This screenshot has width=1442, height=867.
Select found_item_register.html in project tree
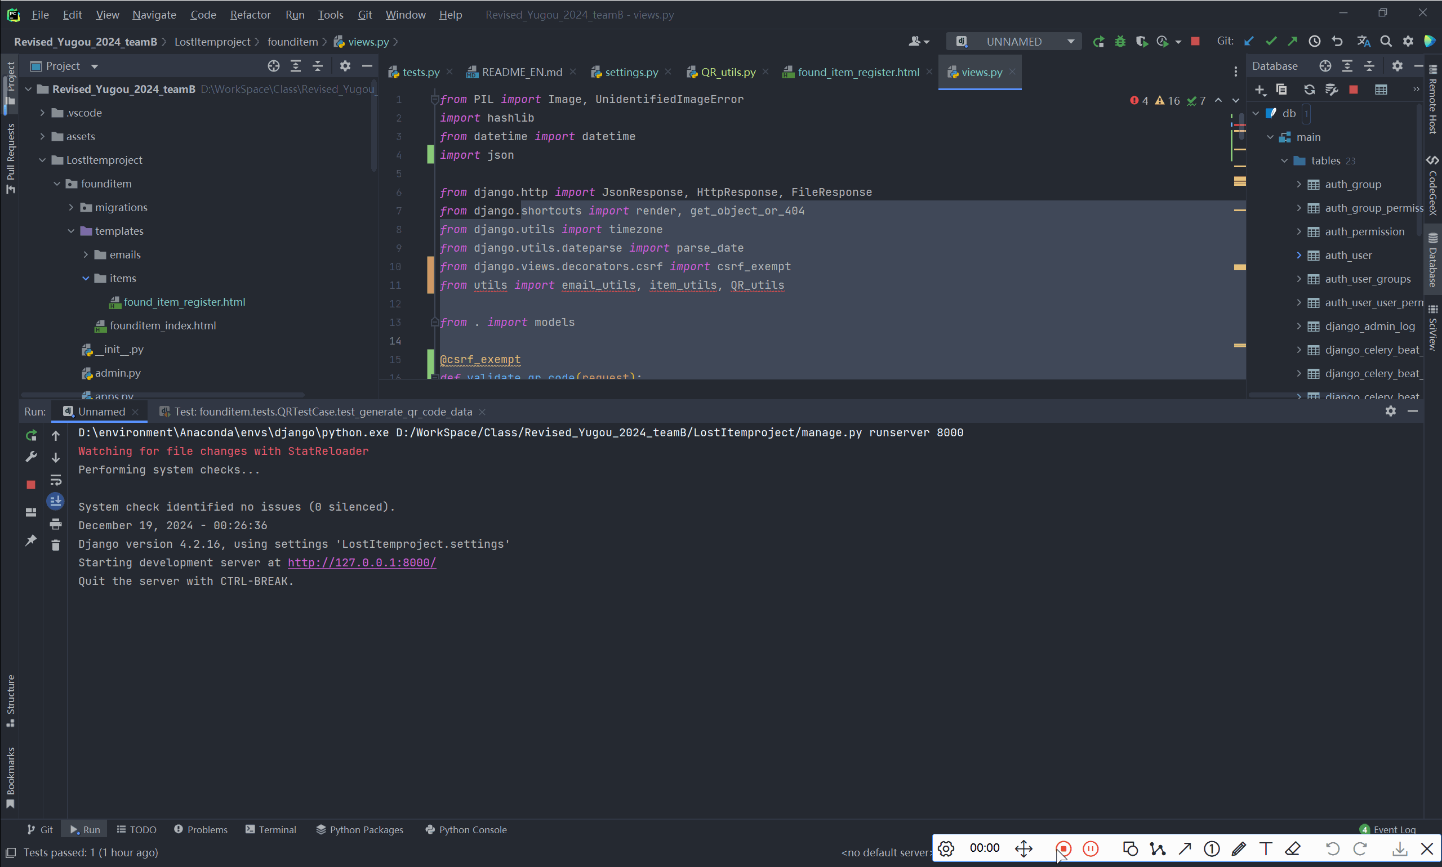point(184,302)
